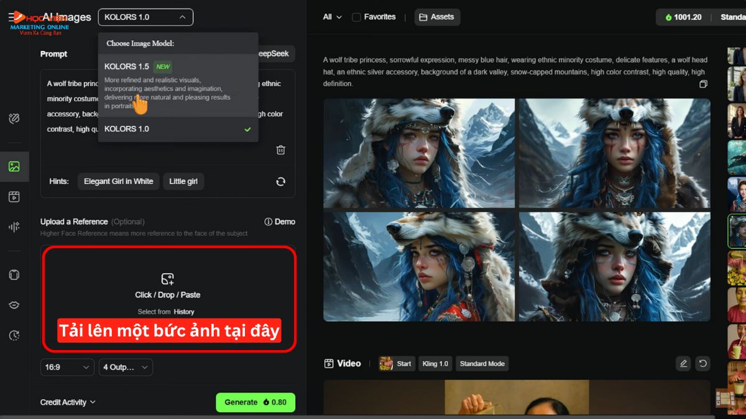Click the Upload a Reference label
The image size is (746, 419).
[74, 222]
